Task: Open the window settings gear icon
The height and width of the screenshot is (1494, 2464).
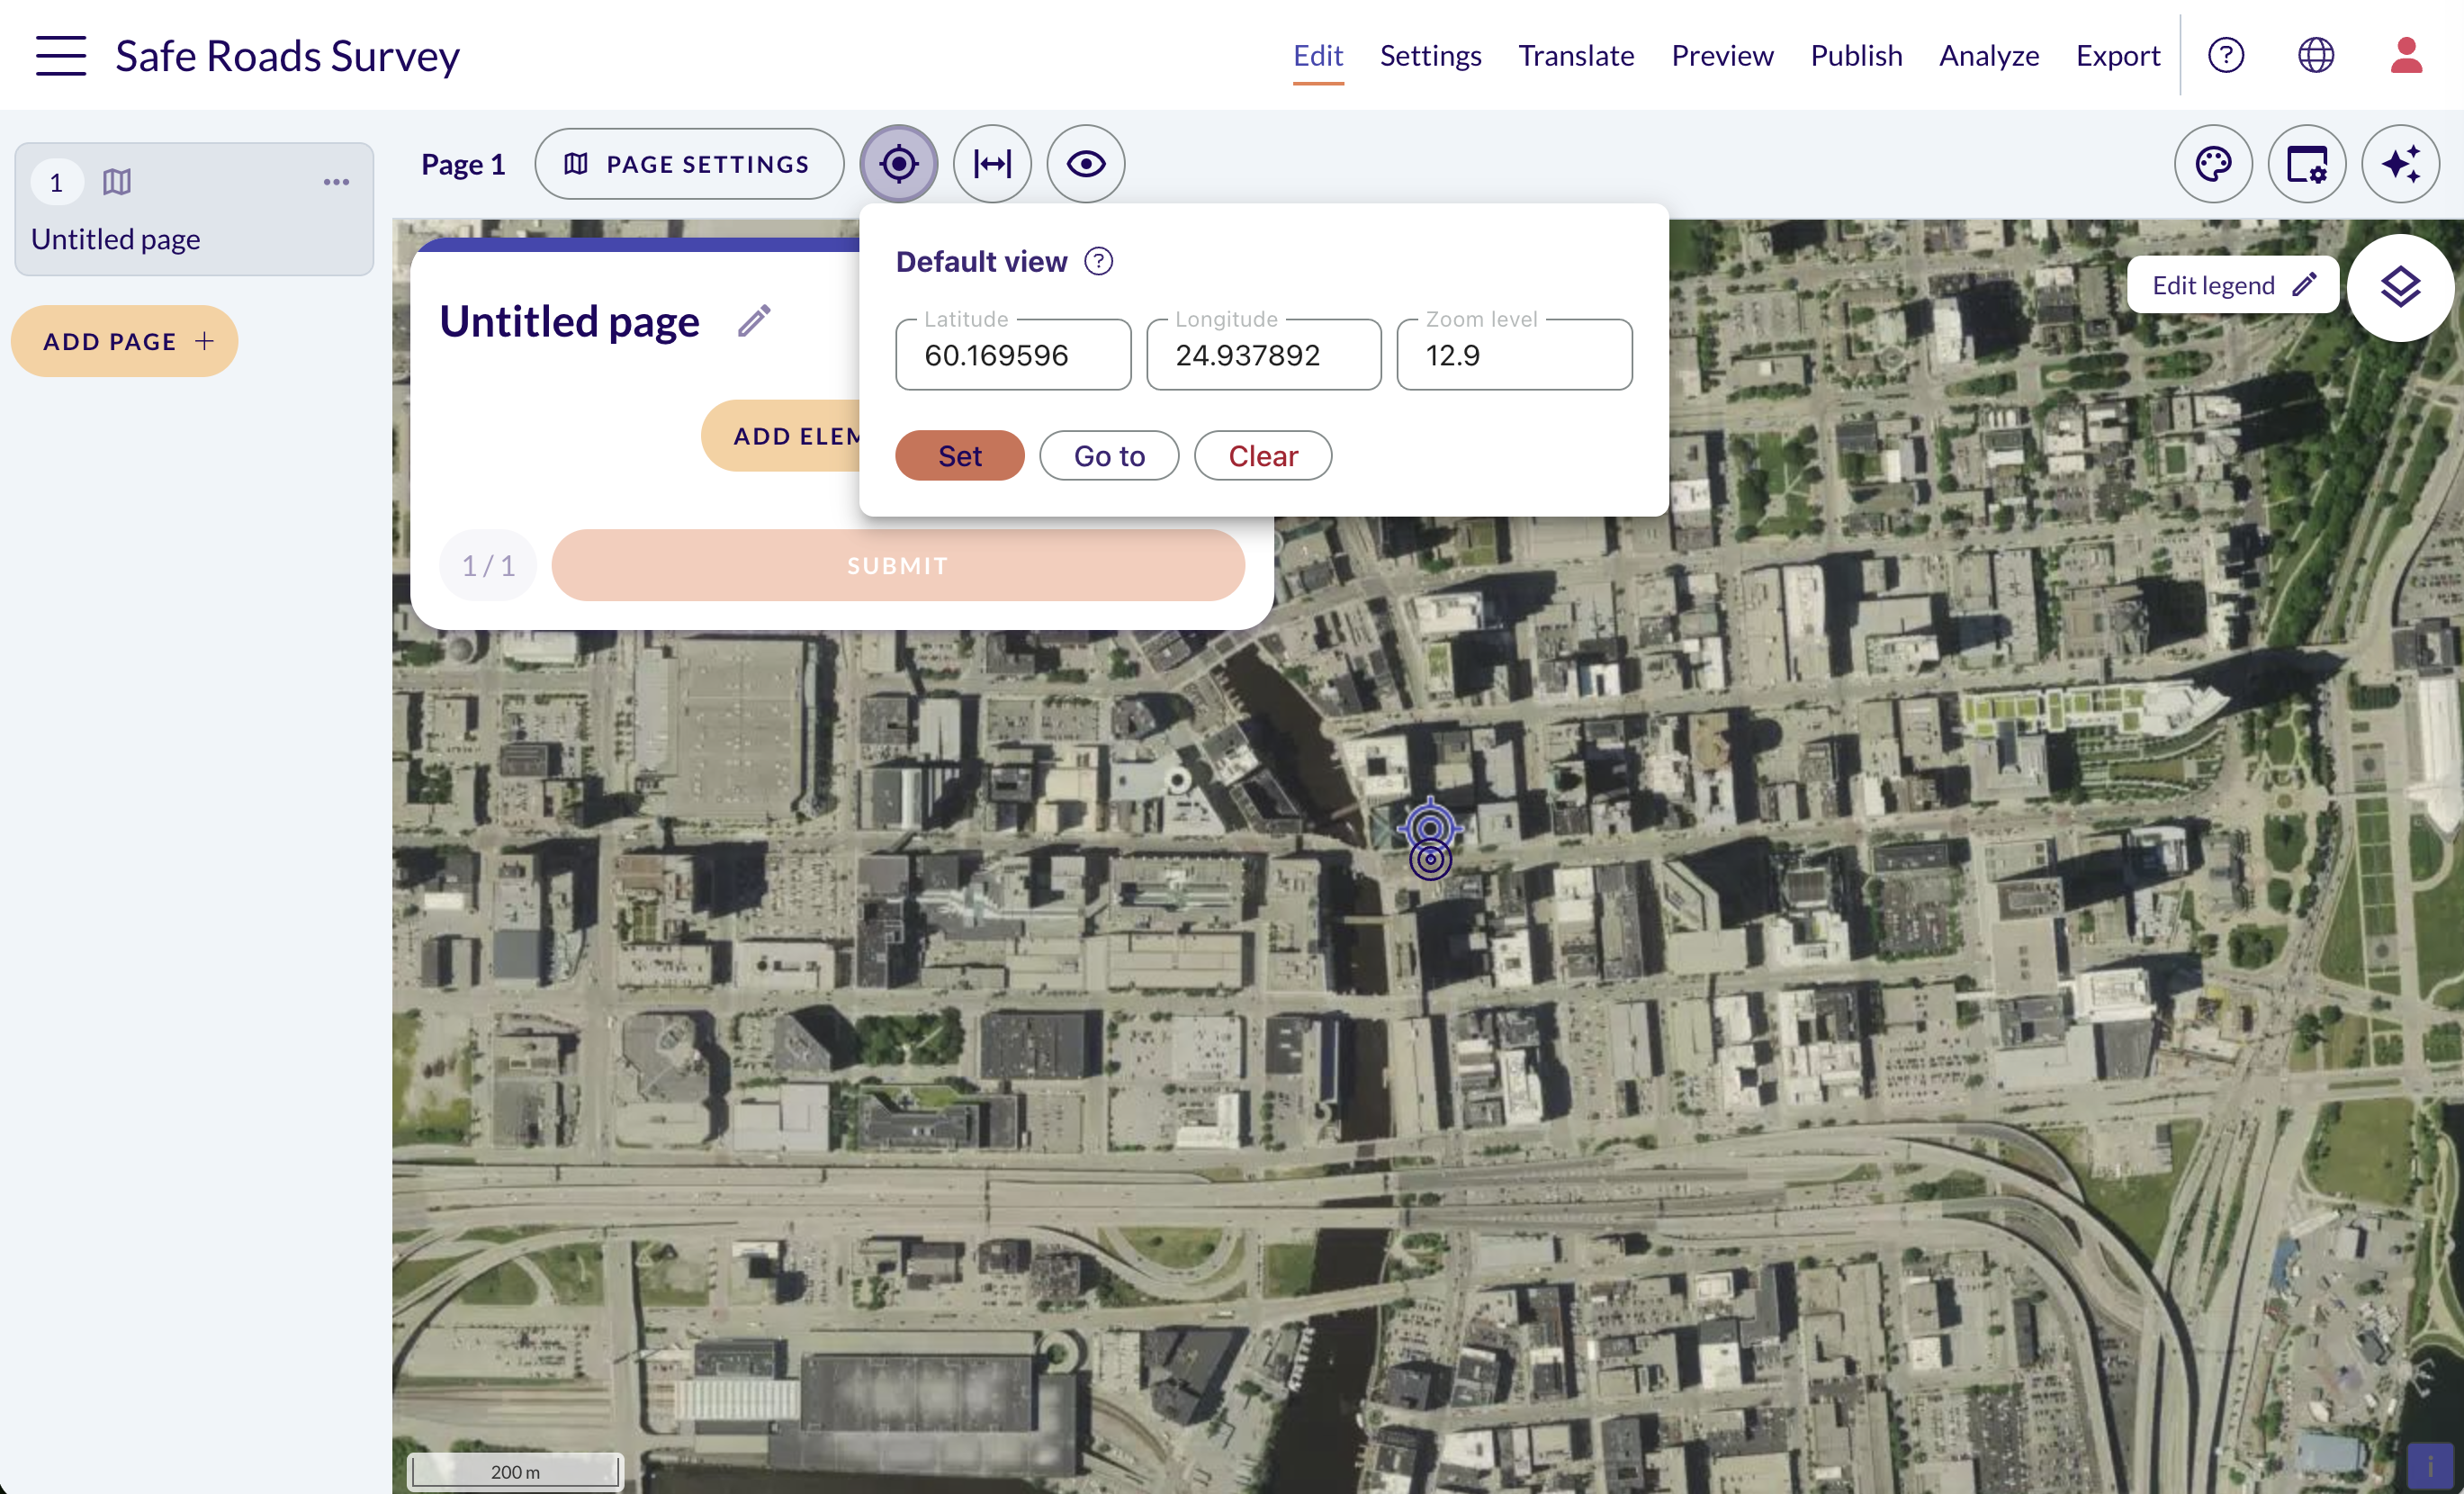Action: [x=2307, y=164]
